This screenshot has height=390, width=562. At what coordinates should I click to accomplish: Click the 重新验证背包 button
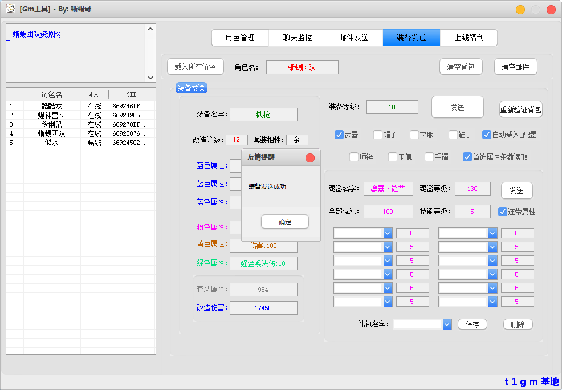pyautogui.click(x=521, y=109)
